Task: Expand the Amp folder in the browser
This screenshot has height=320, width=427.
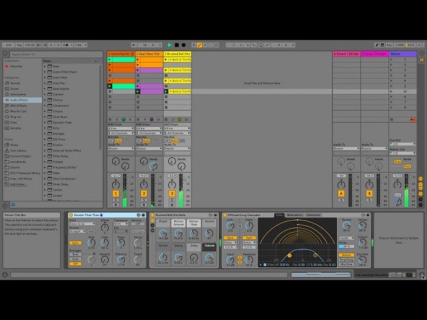Action: click(45, 67)
